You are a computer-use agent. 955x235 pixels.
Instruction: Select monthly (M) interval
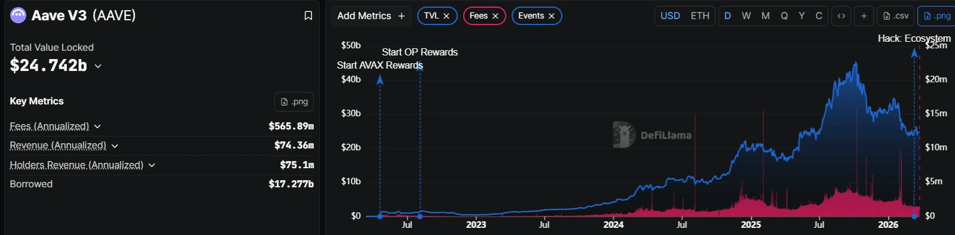pyautogui.click(x=766, y=16)
